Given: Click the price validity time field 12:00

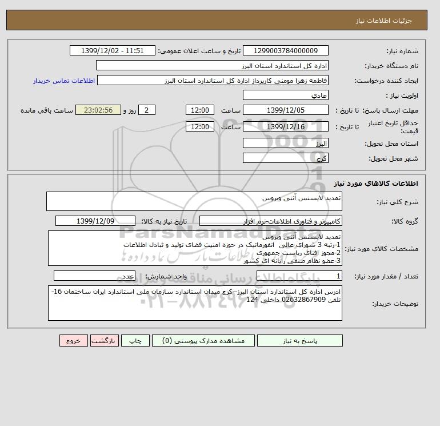Looking at the screenshot, I should click(x=200, y=126).
